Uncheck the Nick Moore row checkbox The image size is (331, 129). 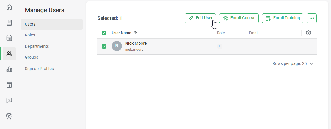tap(104, 46)
